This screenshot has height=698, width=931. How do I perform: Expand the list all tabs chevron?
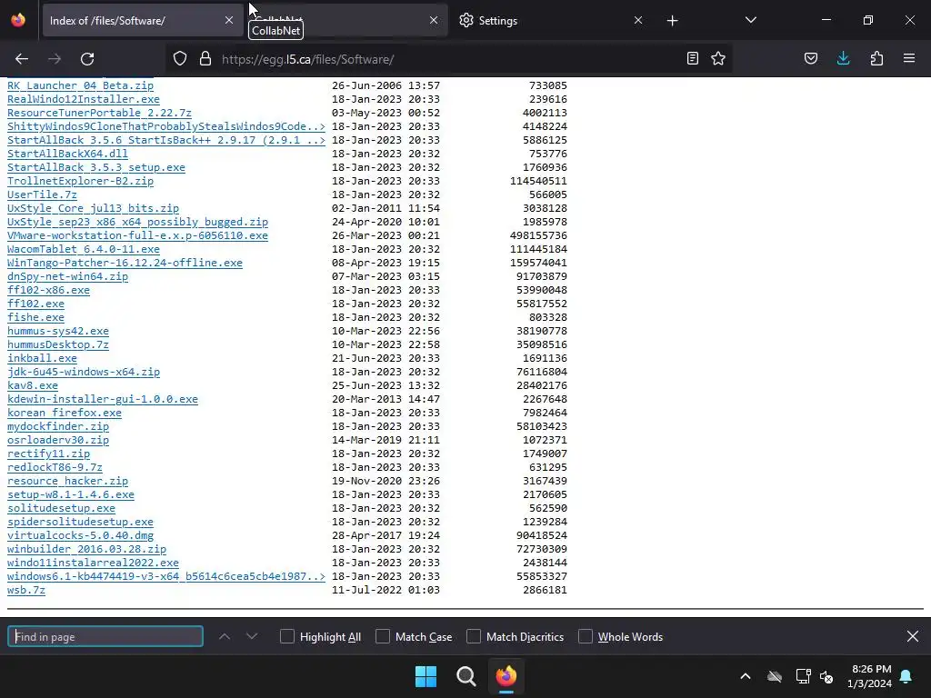750,20
